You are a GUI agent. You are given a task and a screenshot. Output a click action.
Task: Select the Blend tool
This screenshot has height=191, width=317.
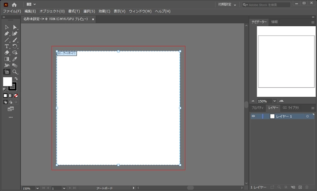[x=15, y=65]
